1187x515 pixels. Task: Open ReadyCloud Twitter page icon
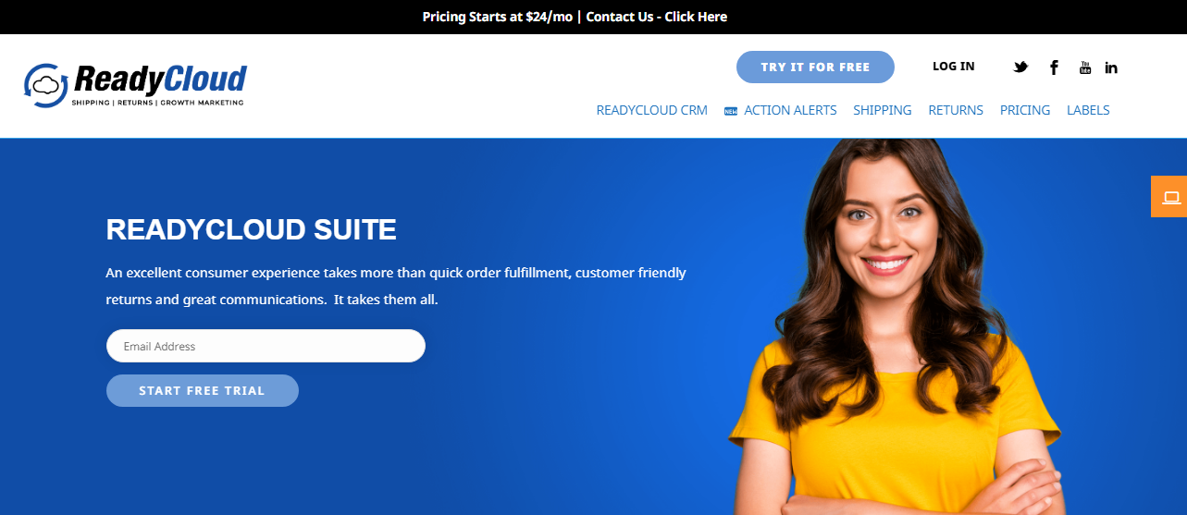[x=1020, y=67]
